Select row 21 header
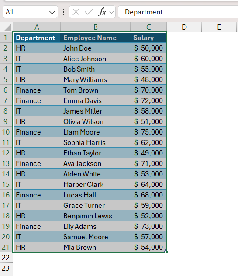238x276 pixels. point(6,247)
